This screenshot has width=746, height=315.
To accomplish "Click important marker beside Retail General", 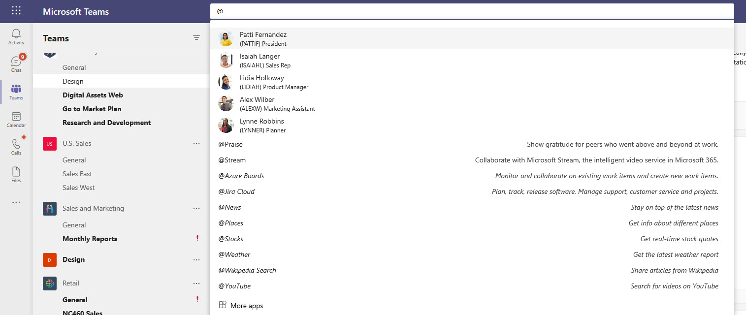I will (x=197, y=299).
